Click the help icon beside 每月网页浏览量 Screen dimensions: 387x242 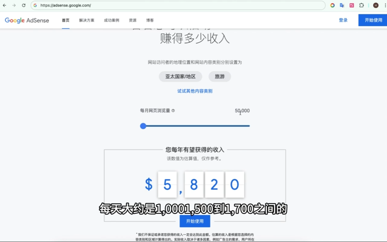[x=173, y=111]
